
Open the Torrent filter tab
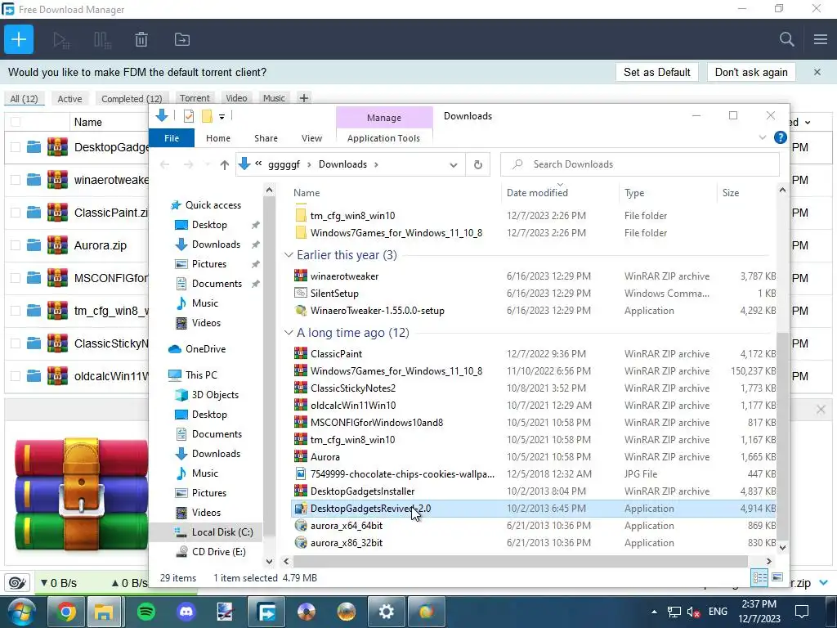tap(195, 98)
